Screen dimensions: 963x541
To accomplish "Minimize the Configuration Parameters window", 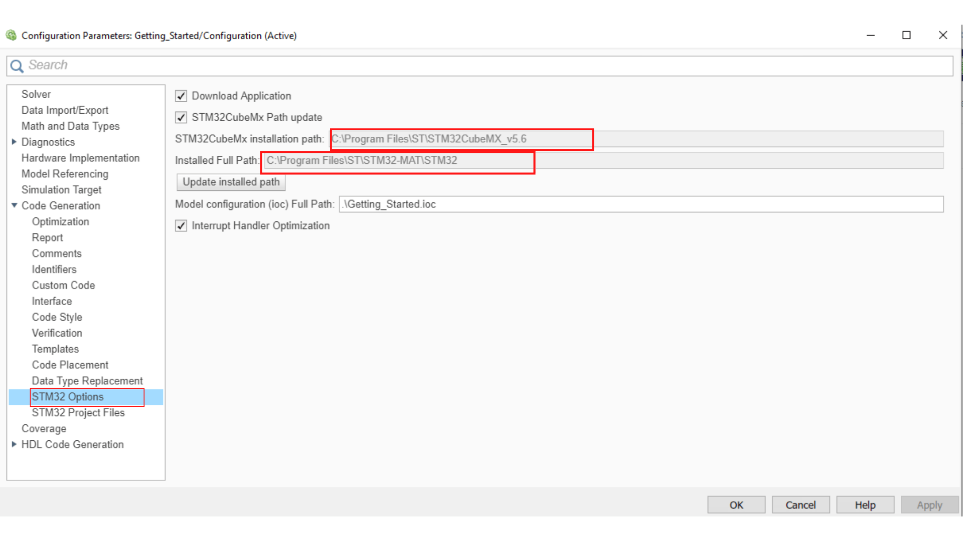I will (x=871, y=35).
